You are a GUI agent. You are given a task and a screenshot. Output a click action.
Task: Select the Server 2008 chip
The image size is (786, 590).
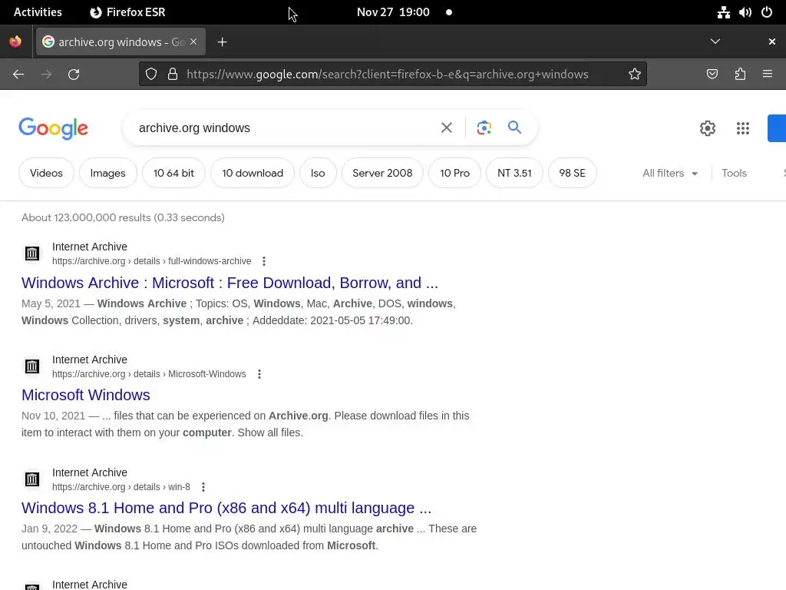coord(382,173)
